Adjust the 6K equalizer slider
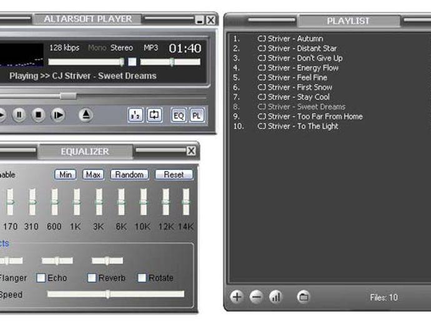The image size is (431, 323). click(x=121, y=202)
